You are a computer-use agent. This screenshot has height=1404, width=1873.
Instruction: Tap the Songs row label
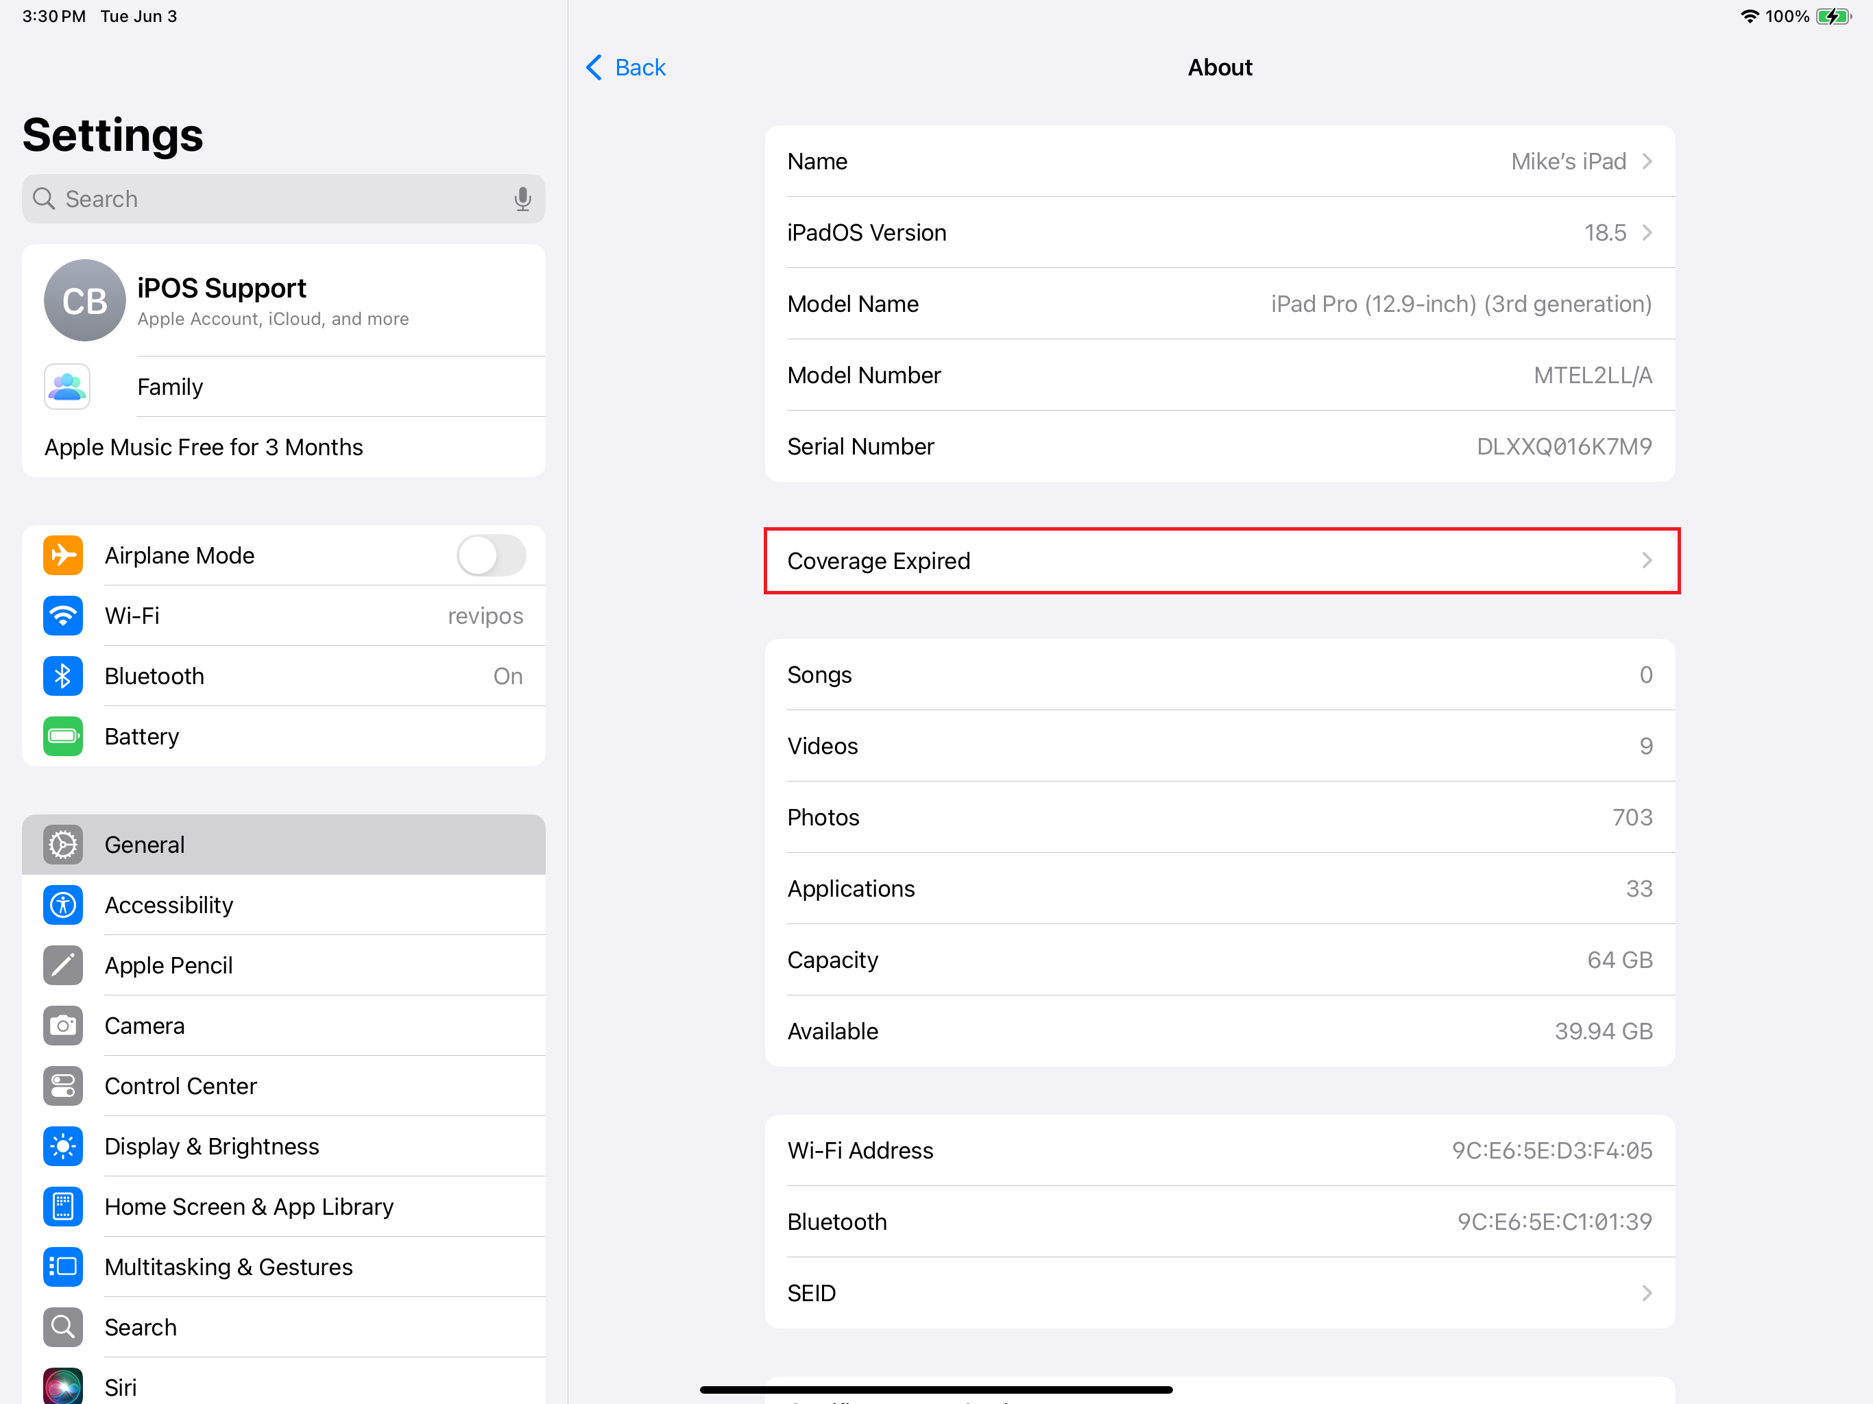pyautogui.click(x=820, y=675)
